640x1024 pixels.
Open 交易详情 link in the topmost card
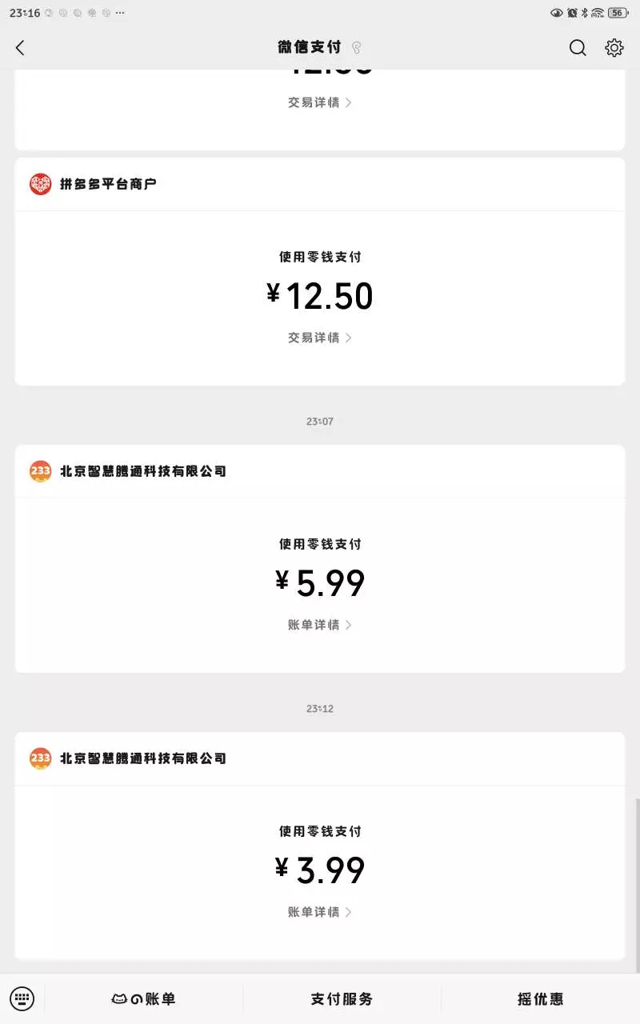(x=320, y=102)
